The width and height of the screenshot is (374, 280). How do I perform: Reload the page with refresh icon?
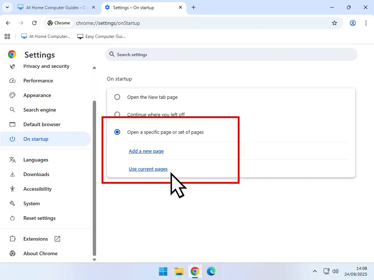click(34, 23)
